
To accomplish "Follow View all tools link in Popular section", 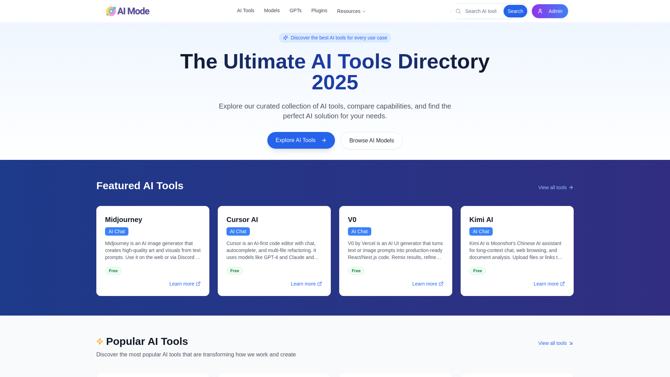I will pyautogui.click(x=556, y=343).
